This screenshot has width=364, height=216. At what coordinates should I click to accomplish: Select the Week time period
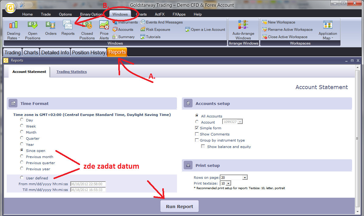(22, 126)
